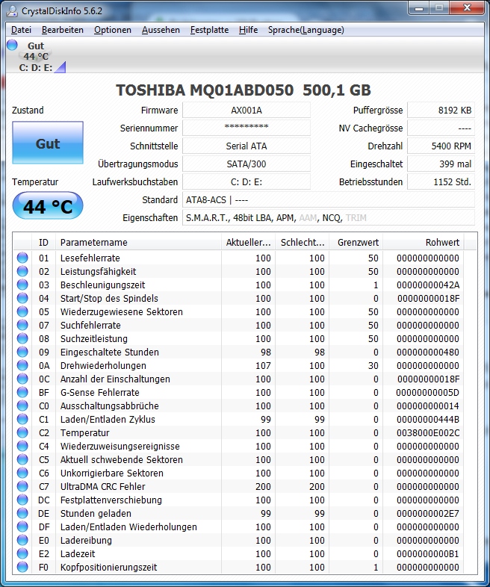Click the Aktueller... column header

coord(248,243)
